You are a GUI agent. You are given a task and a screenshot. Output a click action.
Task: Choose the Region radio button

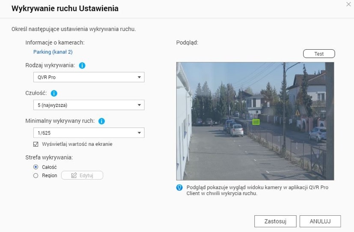(x=36, y=175)
